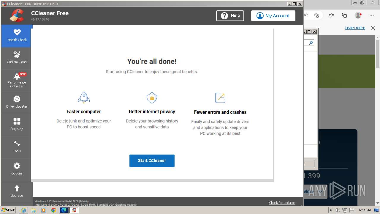Open Action Center flag tray icon
Image resolution: width=380 pixels, height=214 pixels.
[x=351, y=210]
